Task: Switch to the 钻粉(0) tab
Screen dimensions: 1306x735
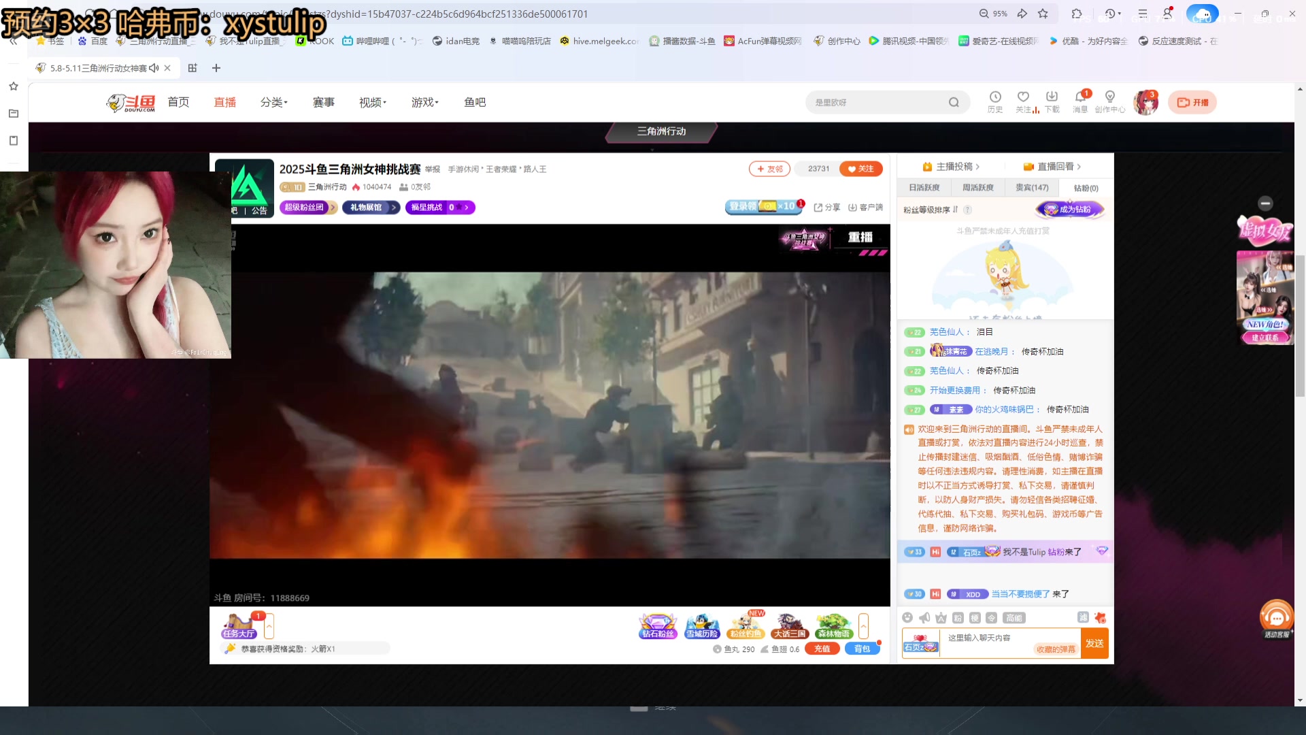Action: (1086, 188)
